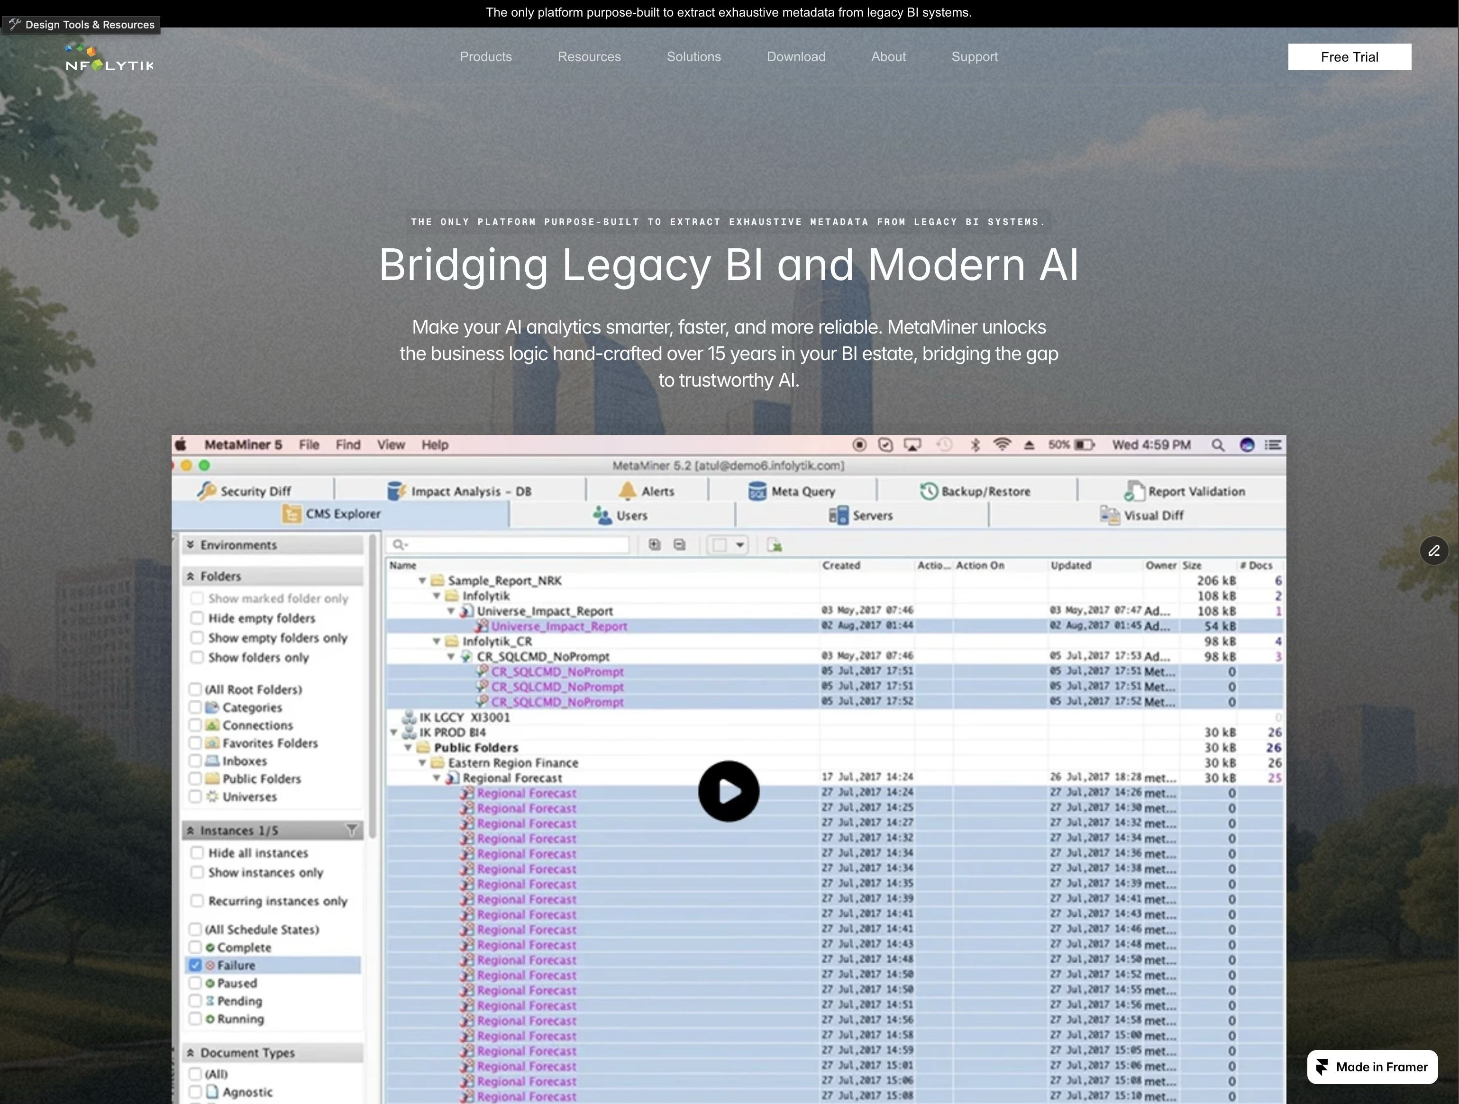Click the Instances filter funnel icon
The width and height of the screenshot is (1459, 1104).
pos(352,830)
